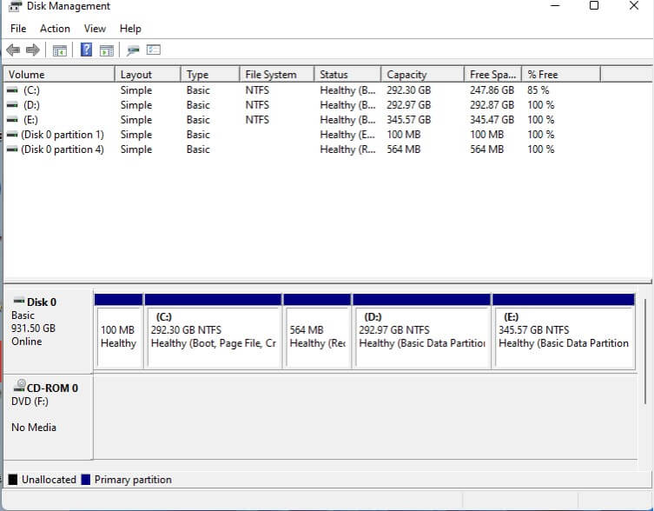Click the 247.86 GB free space value
The width and height of the screenshot is (654, 511).
pos(492,90)
